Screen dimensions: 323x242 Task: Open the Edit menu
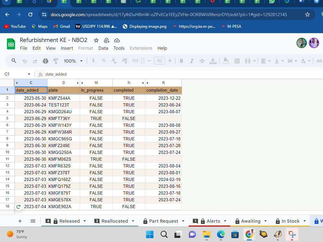[x=36, y=48]
